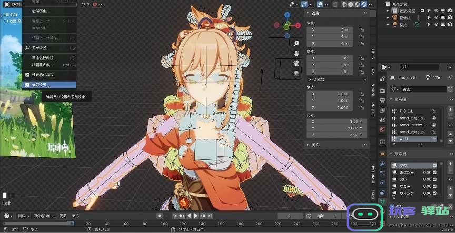Hide the second outliner row with eye icon
The height and width of the screenshot is (233, 455).
(x=436, y=18)
